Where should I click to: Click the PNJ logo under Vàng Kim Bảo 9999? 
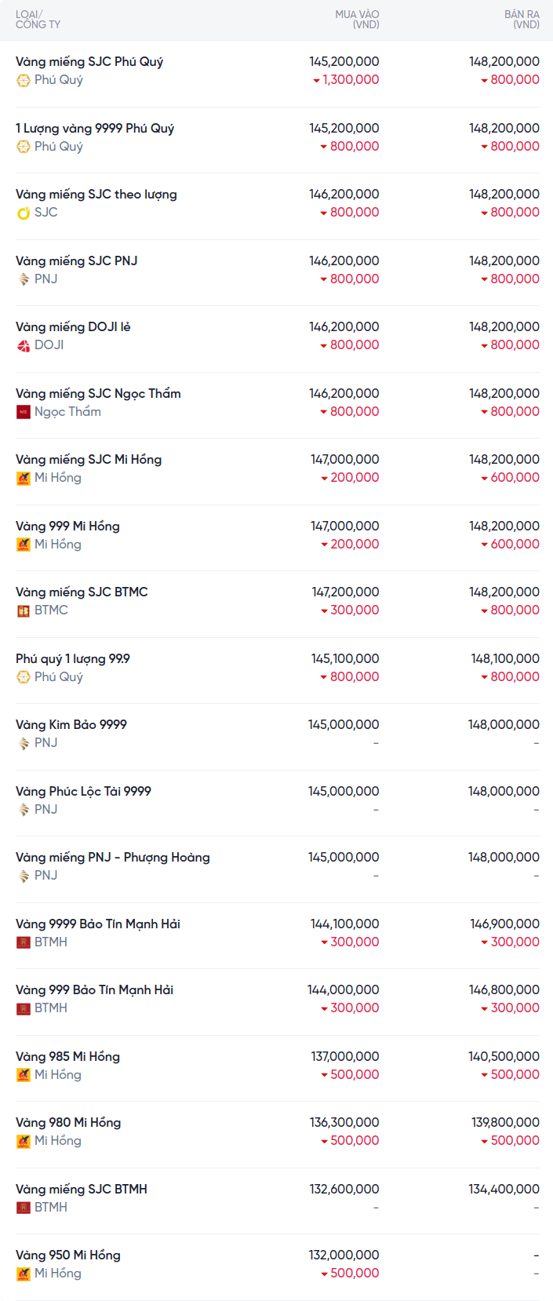coord(24,743)
